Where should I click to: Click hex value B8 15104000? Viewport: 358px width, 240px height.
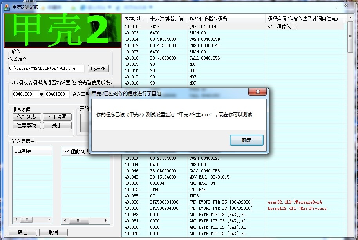pos(163,177)
